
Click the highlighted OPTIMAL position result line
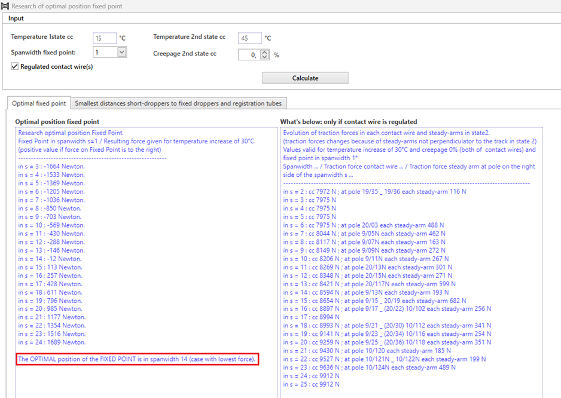click(x=137, y=359)
